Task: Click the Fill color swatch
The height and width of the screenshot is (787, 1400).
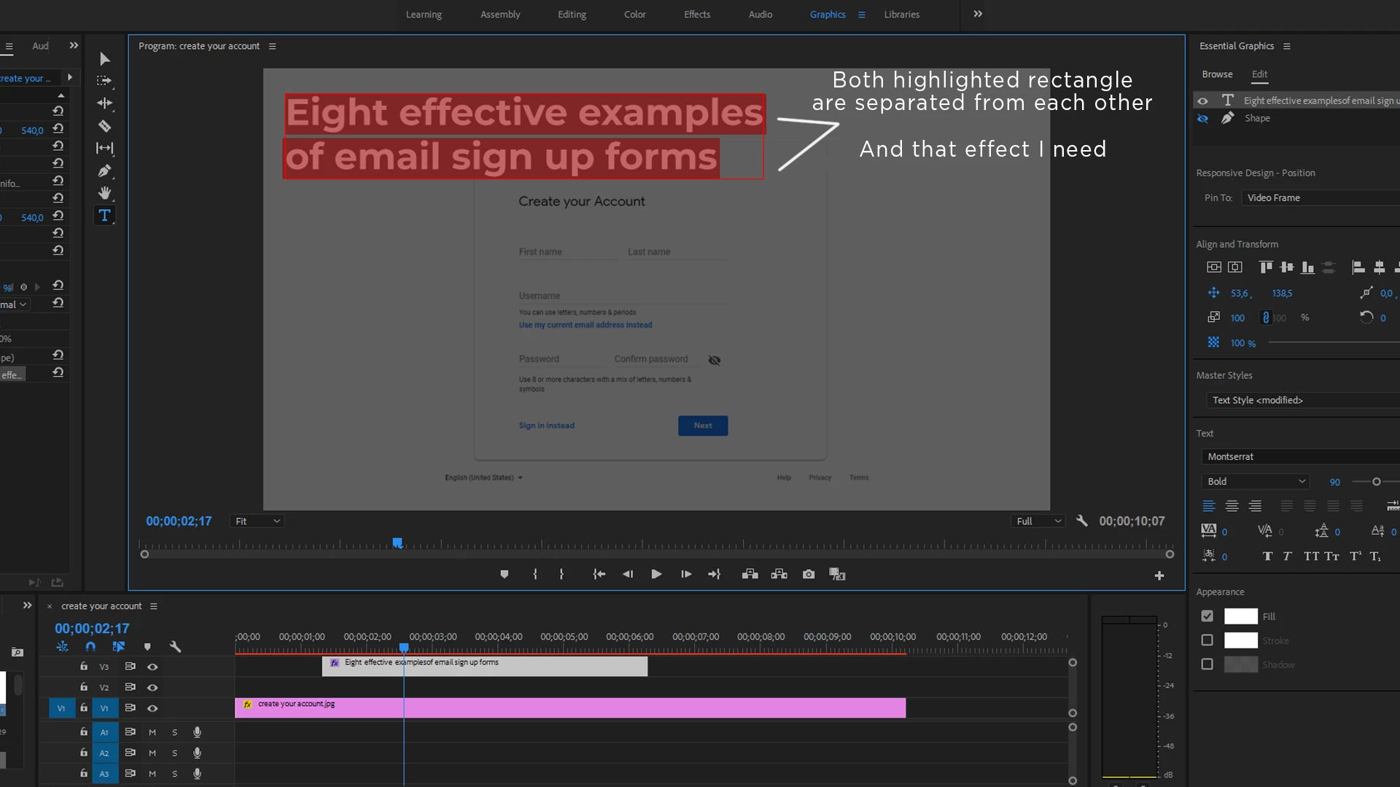Action: tap(1240, 616)
